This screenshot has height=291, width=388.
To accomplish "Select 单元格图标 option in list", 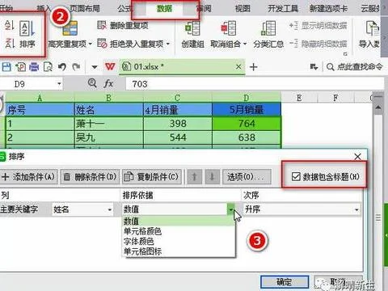I will [x=179, y=251].
